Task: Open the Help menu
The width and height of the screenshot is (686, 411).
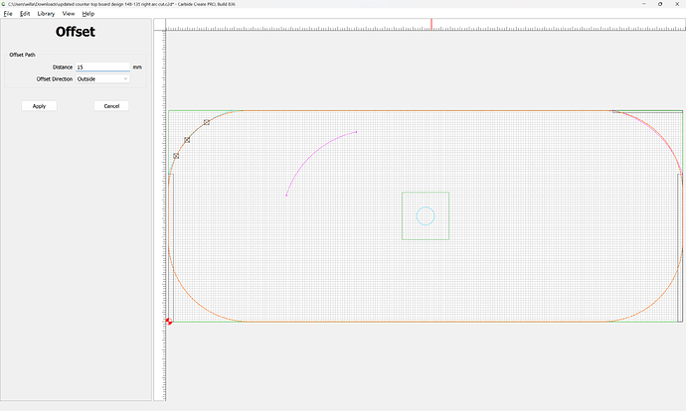Action: [88, 14]
